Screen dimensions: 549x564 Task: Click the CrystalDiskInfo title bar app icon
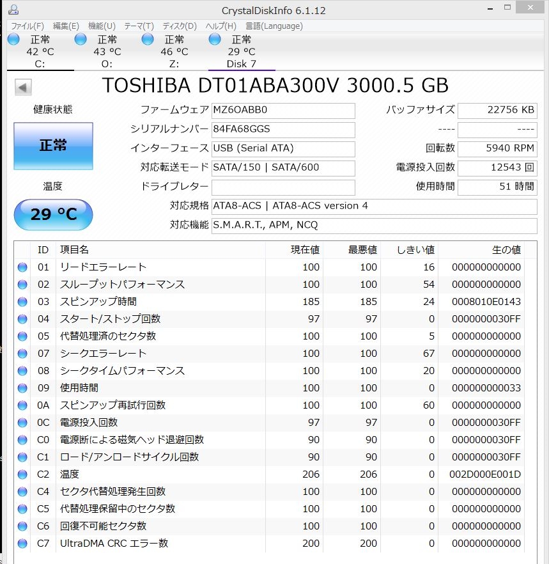click(13, 10)
